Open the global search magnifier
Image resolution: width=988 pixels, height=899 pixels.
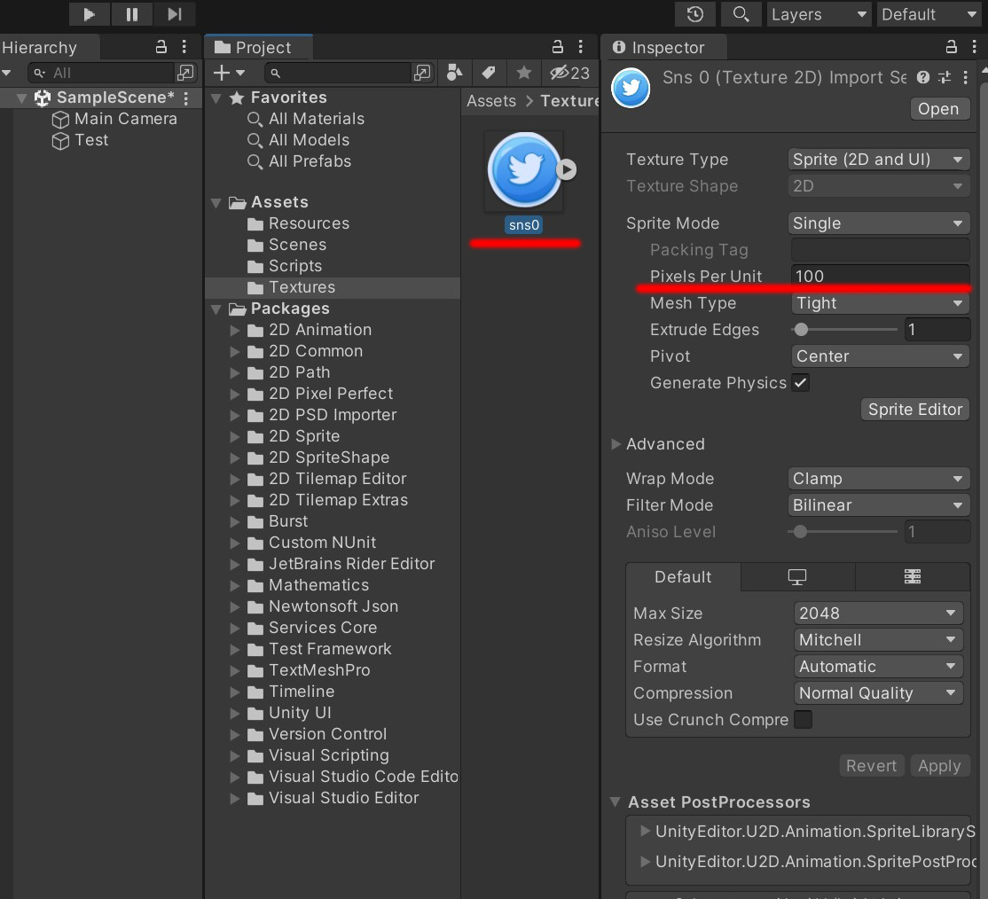pyautogui.click(x=741, y=14)
